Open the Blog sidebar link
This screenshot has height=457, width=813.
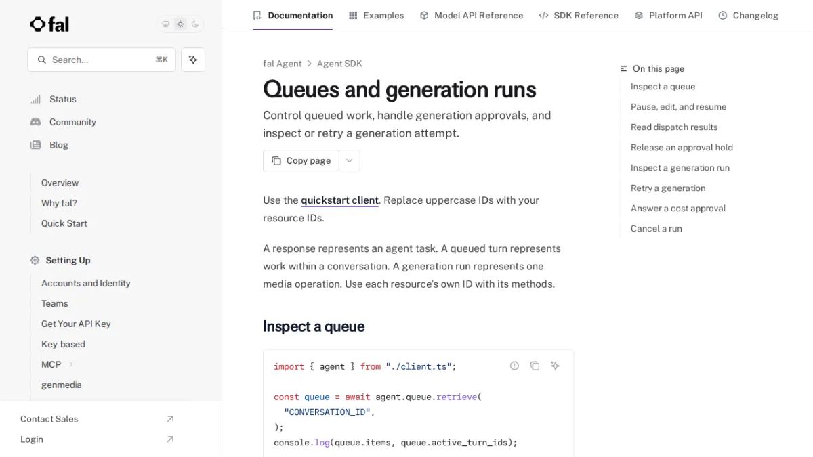tap(59, 145)
